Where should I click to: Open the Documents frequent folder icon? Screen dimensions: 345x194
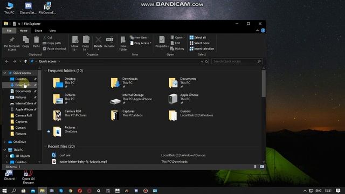coord(173,83)
